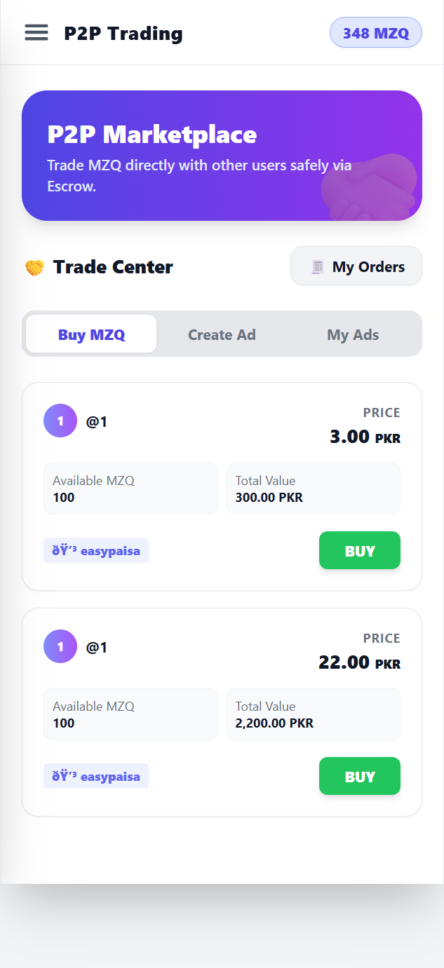Click easypaisa tag on the 3.00 PKR listing
The height and width of the screenshot is (968, 444).
(x=96, y=550)
